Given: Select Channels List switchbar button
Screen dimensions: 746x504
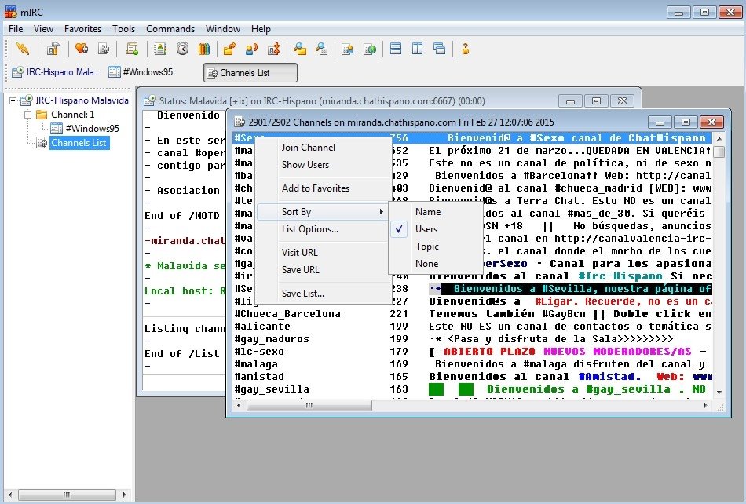Looking at the screenshot, I should (250, 73).
